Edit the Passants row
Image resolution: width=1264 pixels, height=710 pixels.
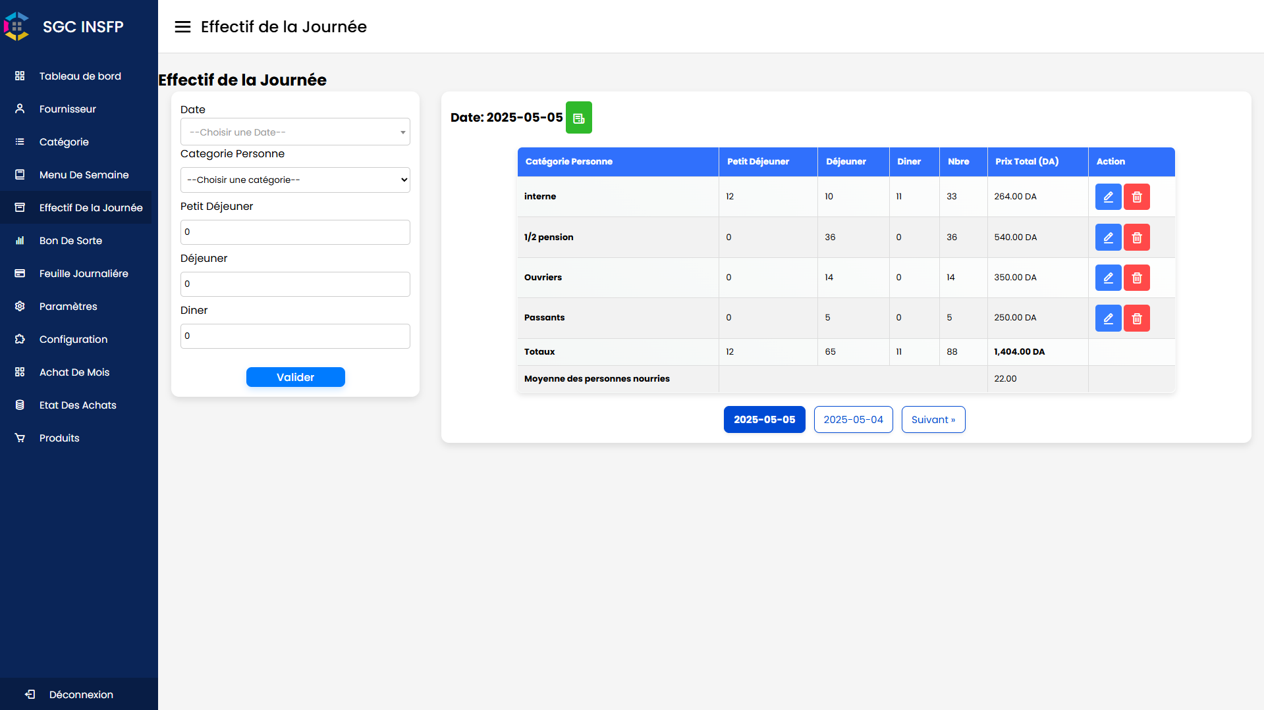[1108, 318]
